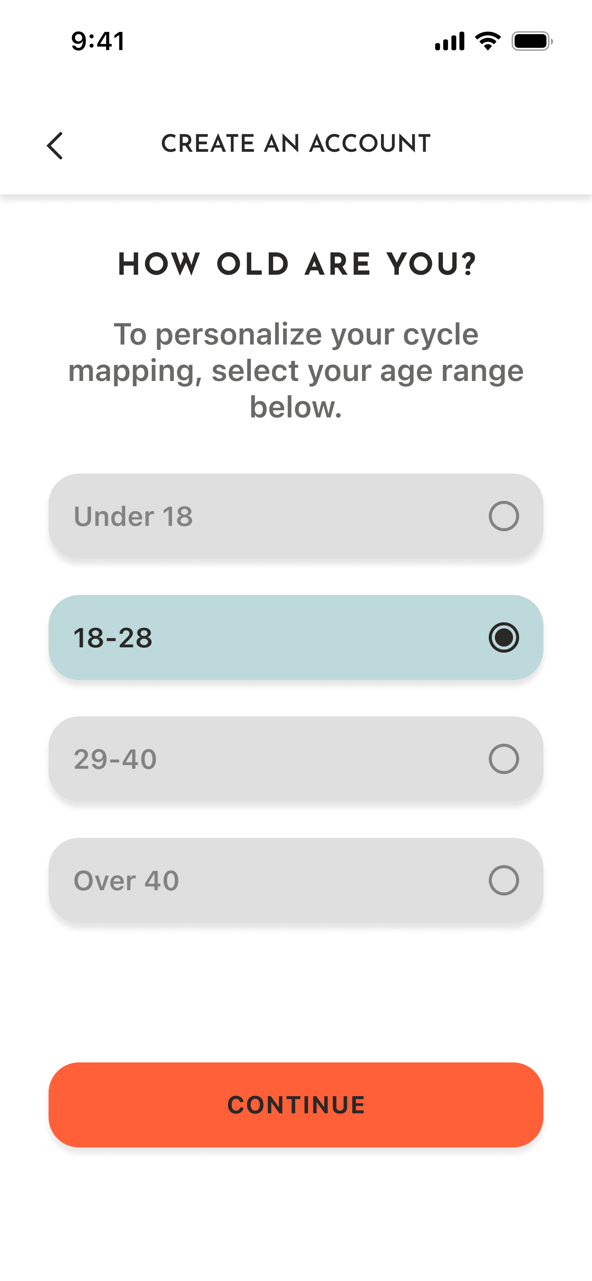Click the "Over 40" label text
592x1281 pixels.
(126, 880)
